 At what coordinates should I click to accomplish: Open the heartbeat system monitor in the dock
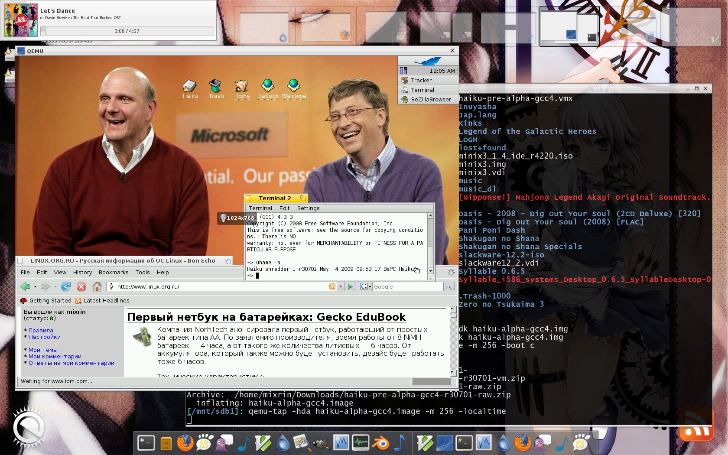361,442
